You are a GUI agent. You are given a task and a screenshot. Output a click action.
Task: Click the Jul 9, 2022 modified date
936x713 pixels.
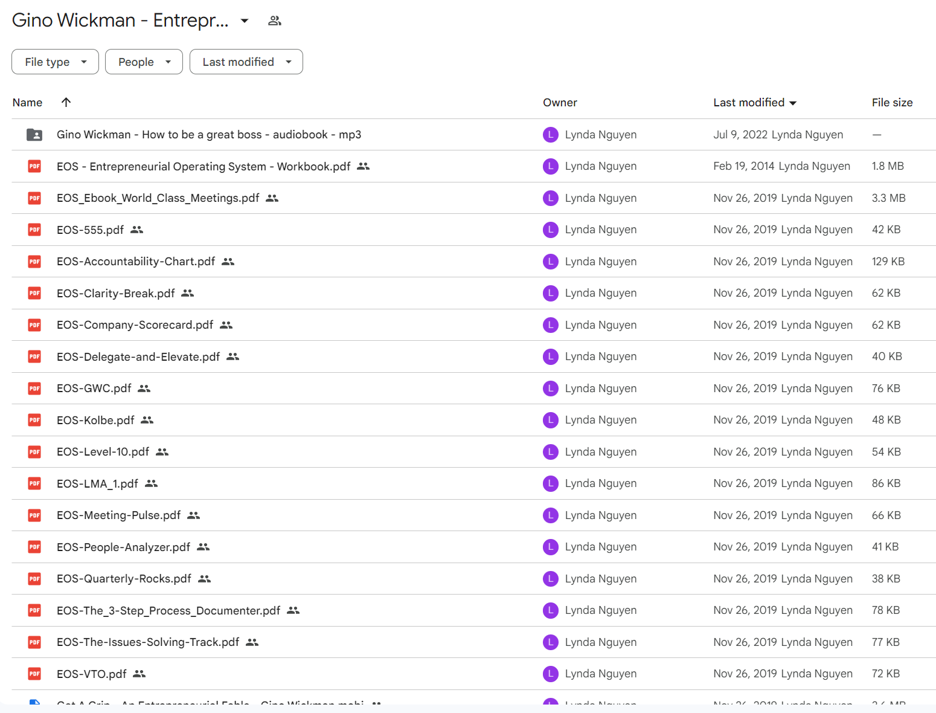pos(740,135)
